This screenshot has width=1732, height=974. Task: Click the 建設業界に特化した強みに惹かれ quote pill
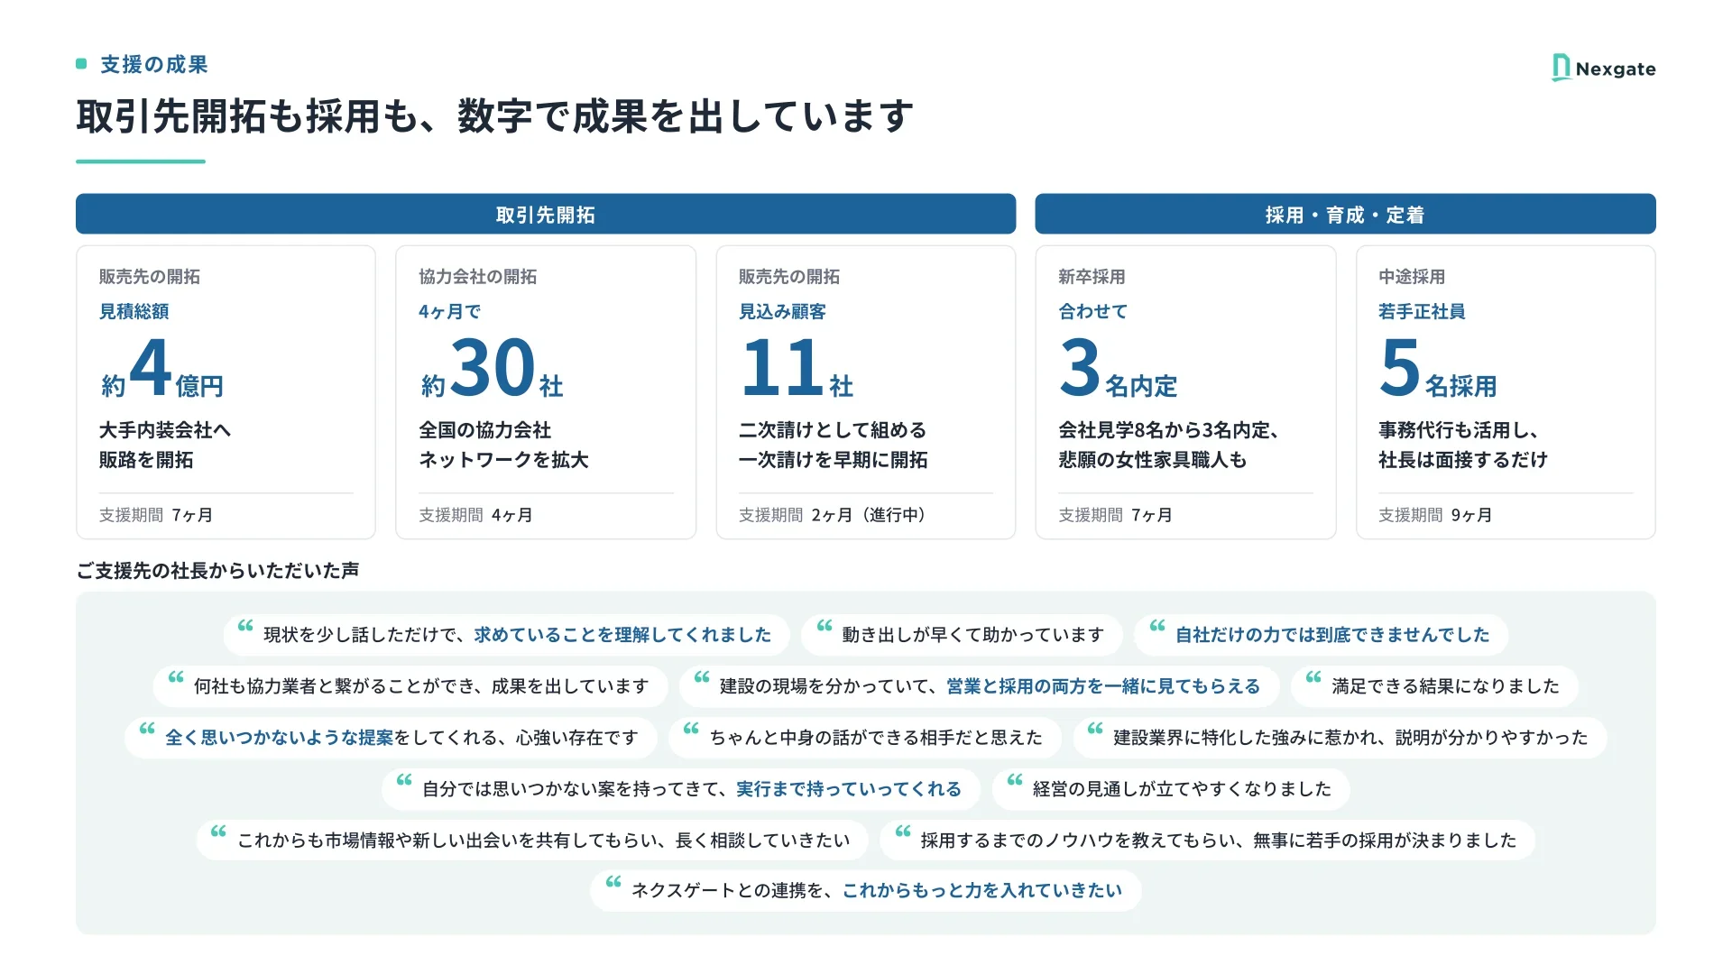[x=1340, y=738]
